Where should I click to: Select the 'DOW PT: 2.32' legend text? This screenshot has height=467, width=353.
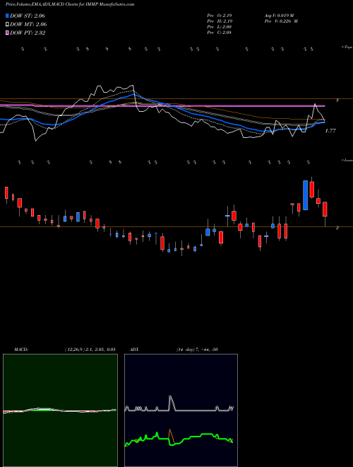pos(28,33)
